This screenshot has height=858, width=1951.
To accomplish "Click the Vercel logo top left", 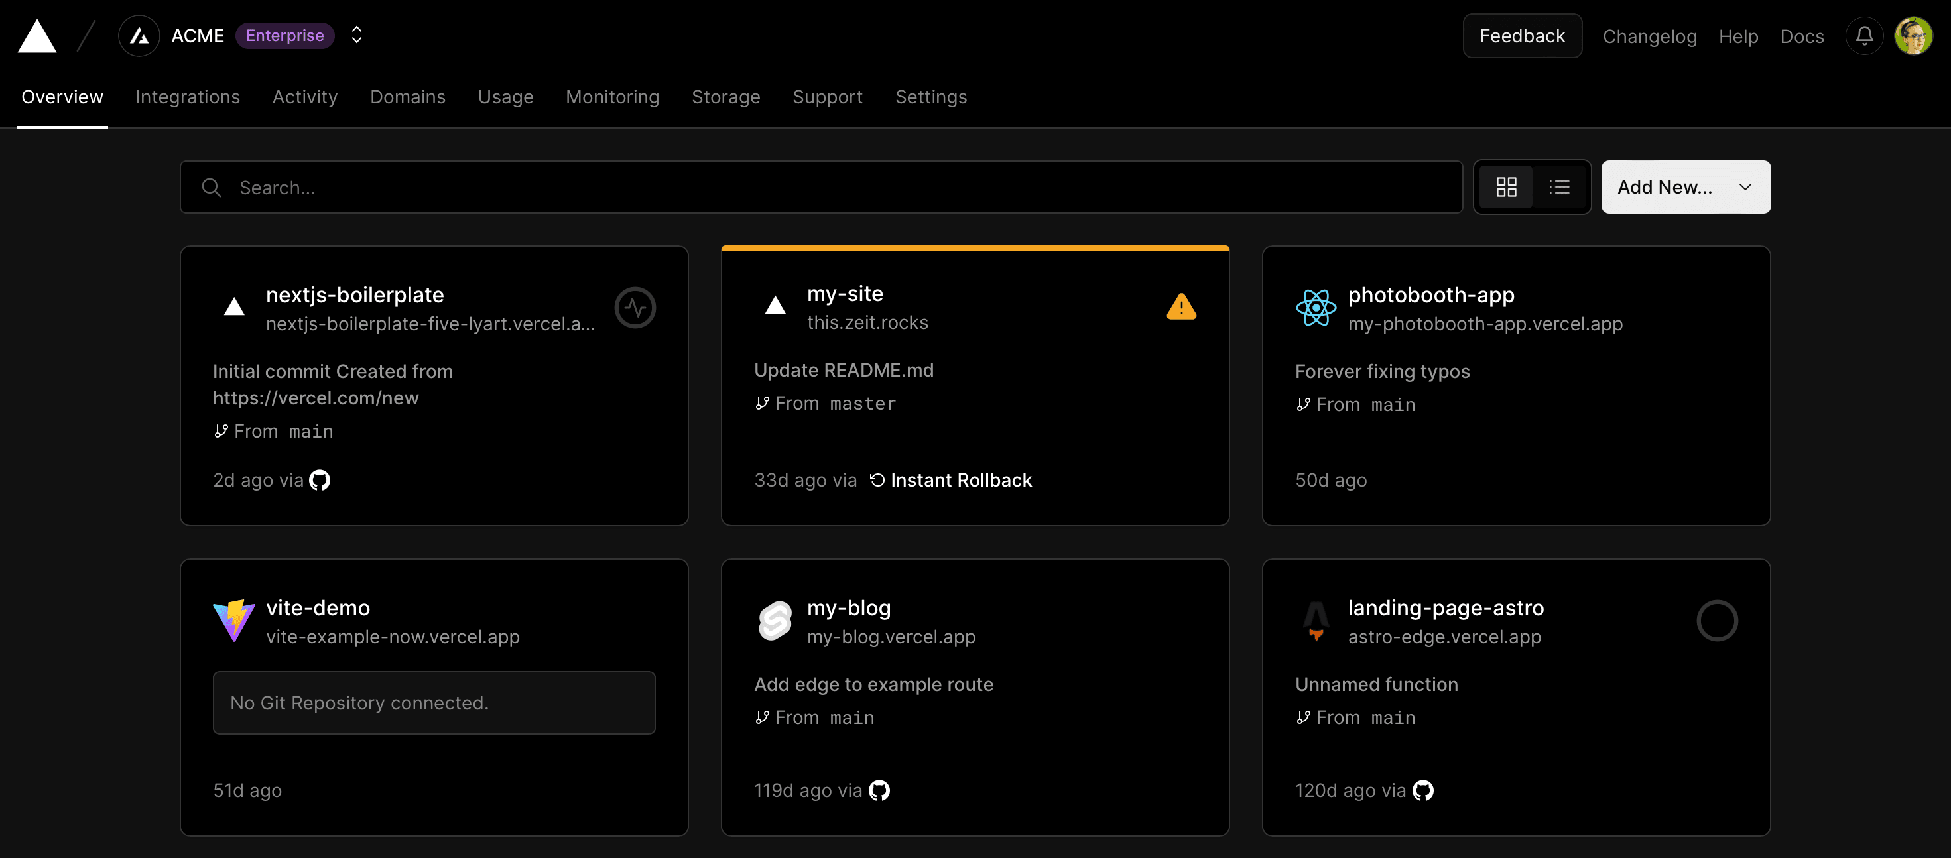I will click(x=36, y=36).
